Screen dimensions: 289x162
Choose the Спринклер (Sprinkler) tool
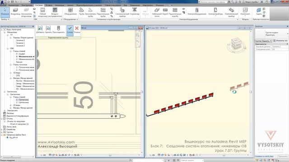pos(135,11)
